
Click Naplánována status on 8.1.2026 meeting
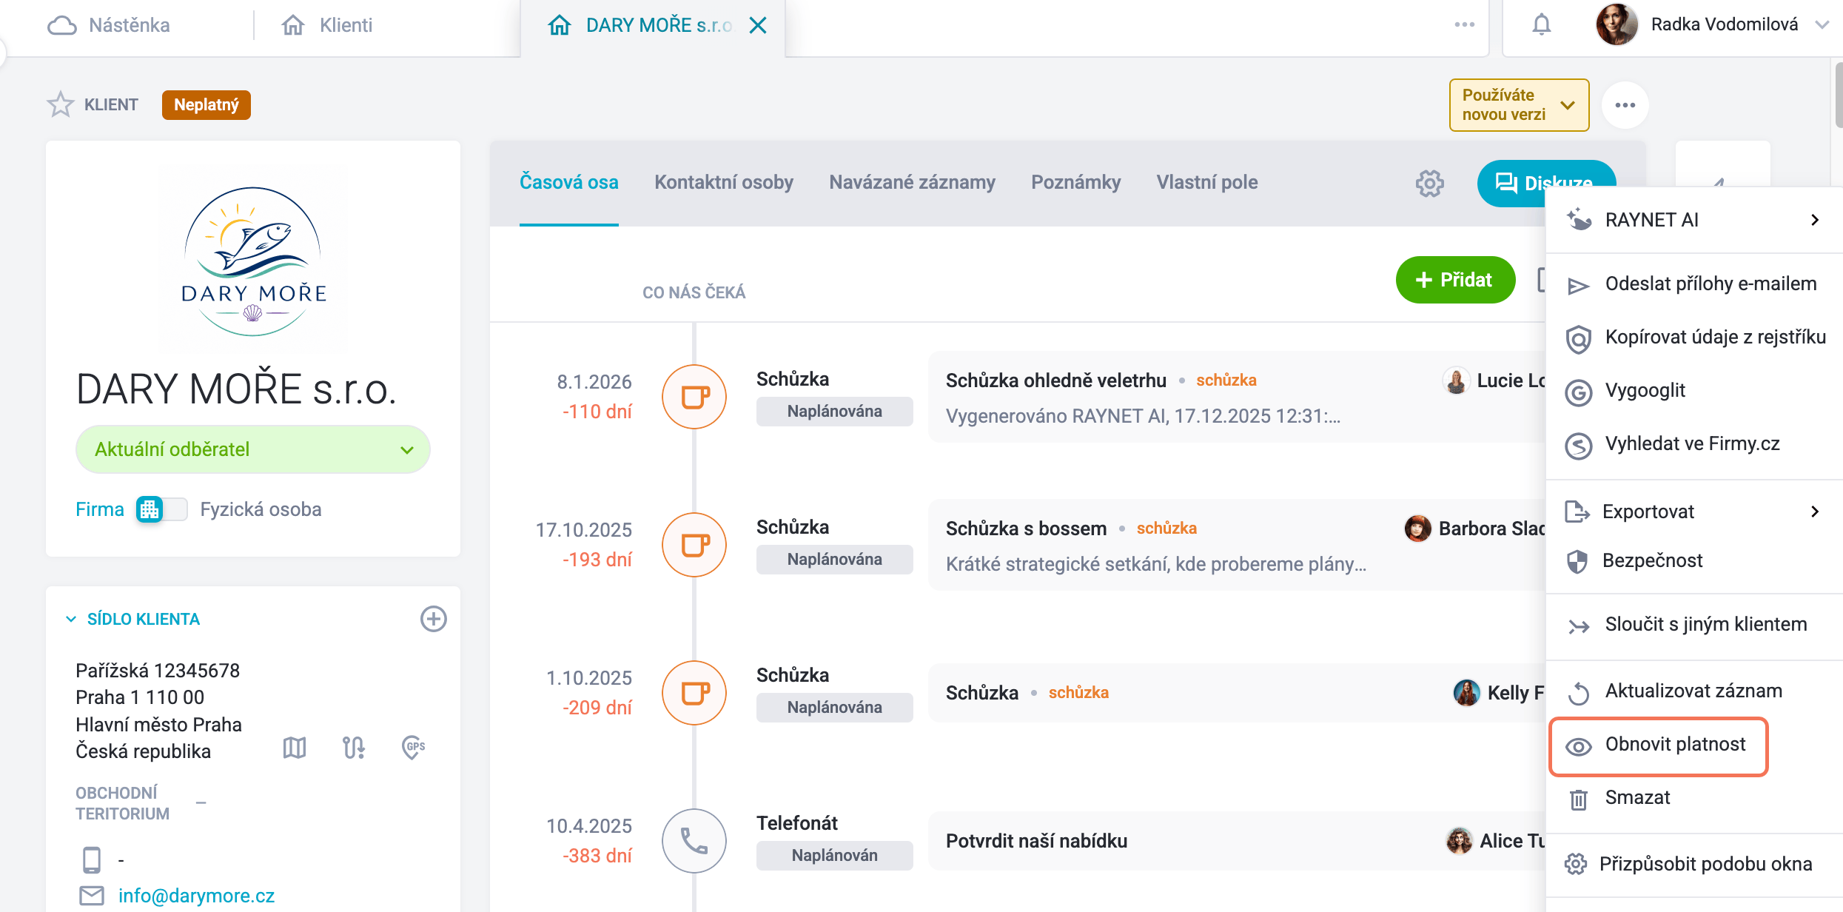pyautogui.click(x=834, y=412)
